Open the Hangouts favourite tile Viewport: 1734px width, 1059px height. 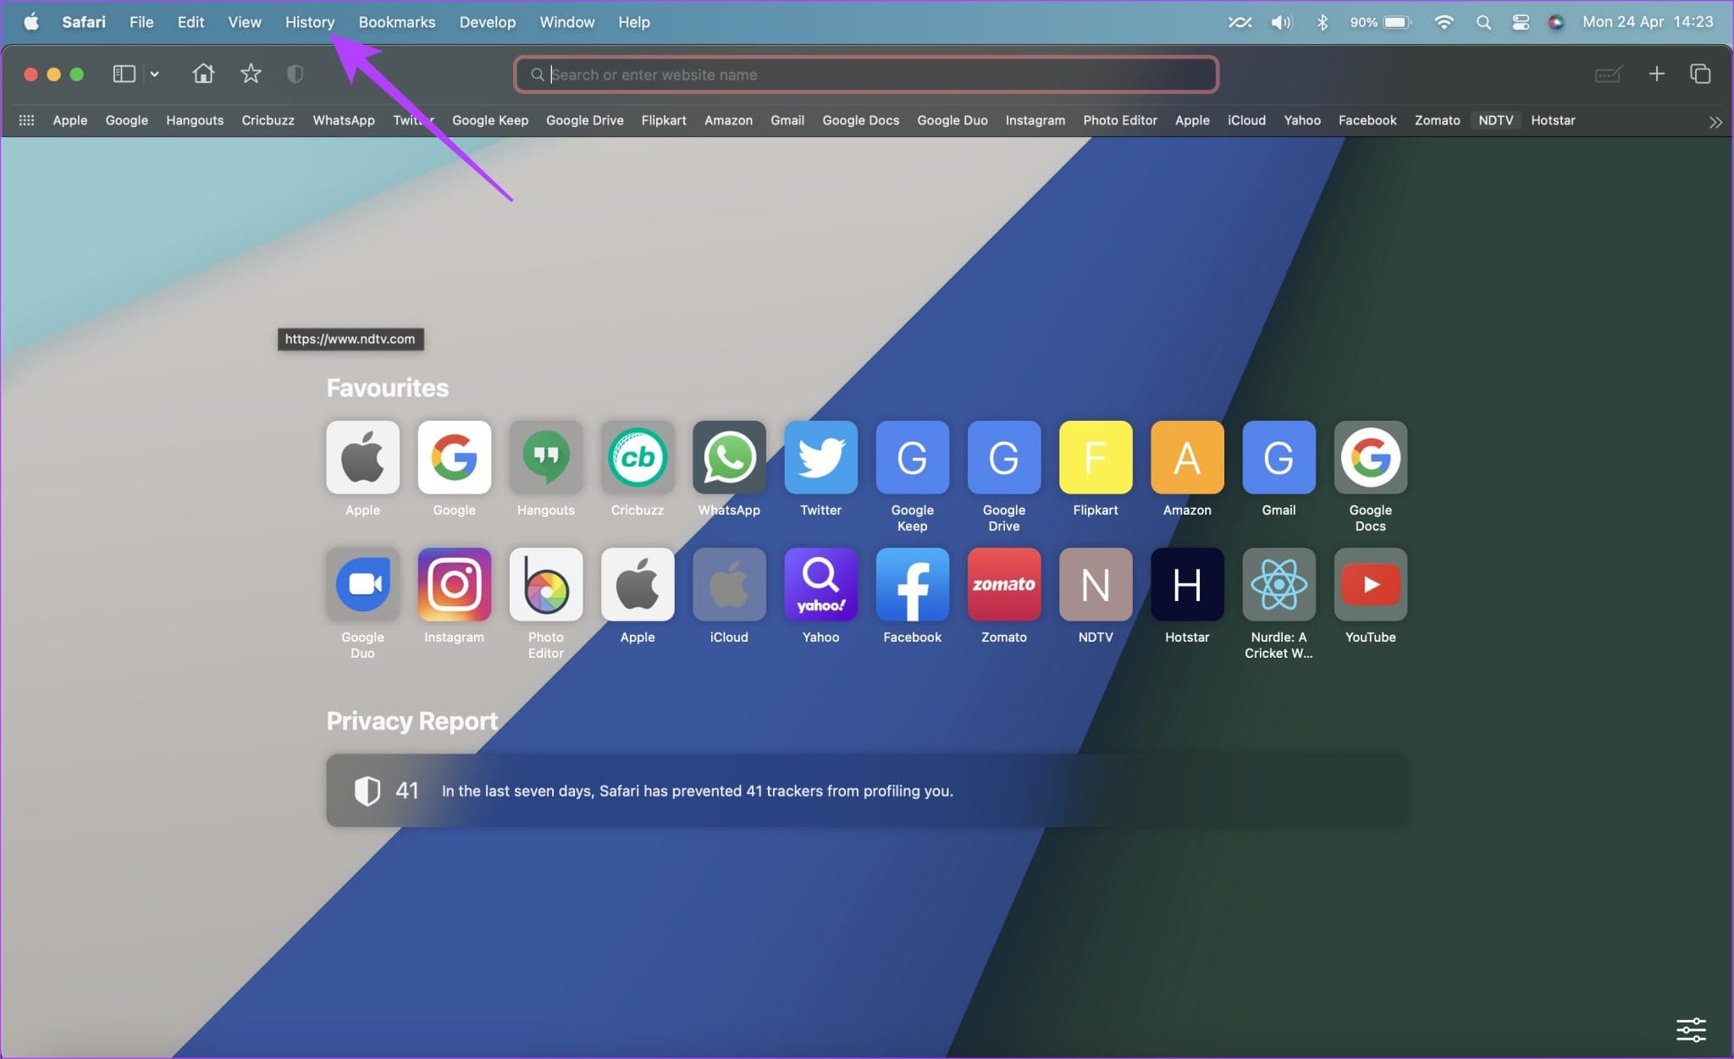(546, 457)
